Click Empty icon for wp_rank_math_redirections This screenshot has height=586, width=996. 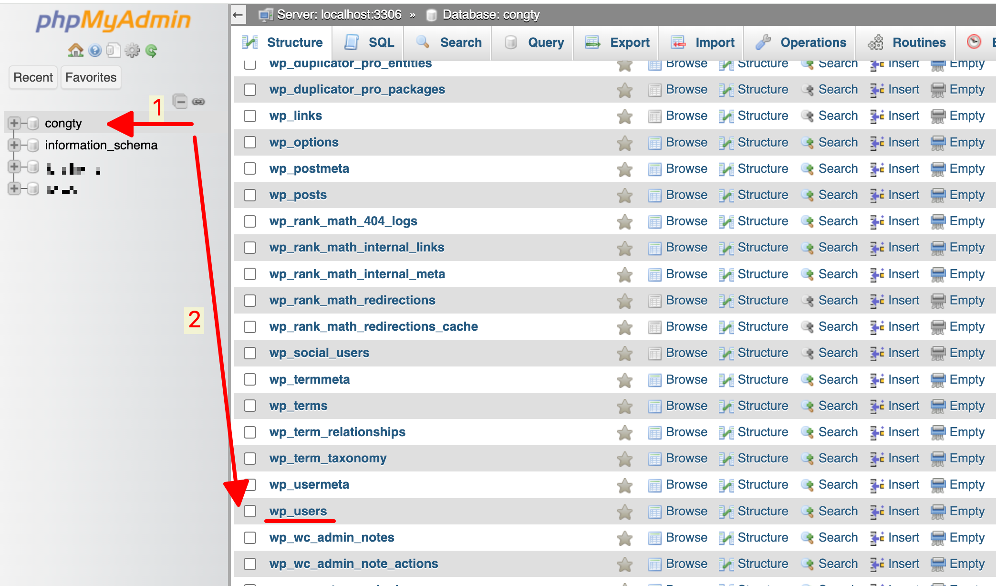[x=938, y=301]
